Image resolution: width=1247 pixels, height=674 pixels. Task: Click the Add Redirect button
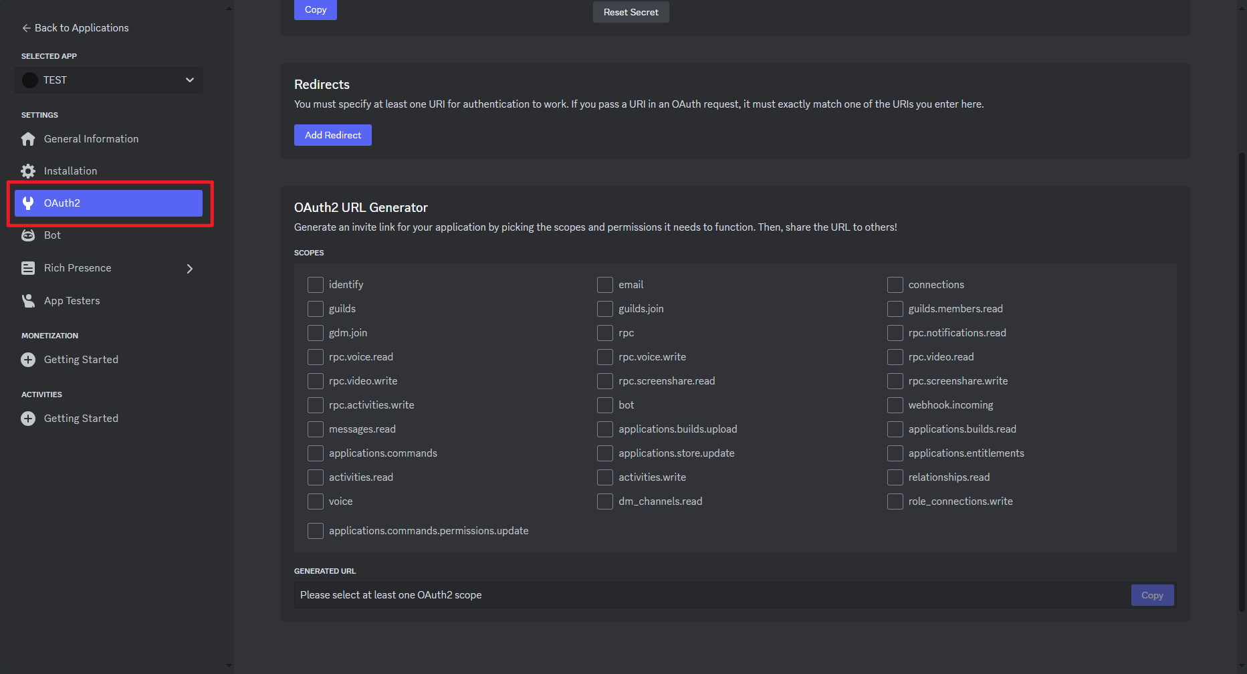click(333, 135)
